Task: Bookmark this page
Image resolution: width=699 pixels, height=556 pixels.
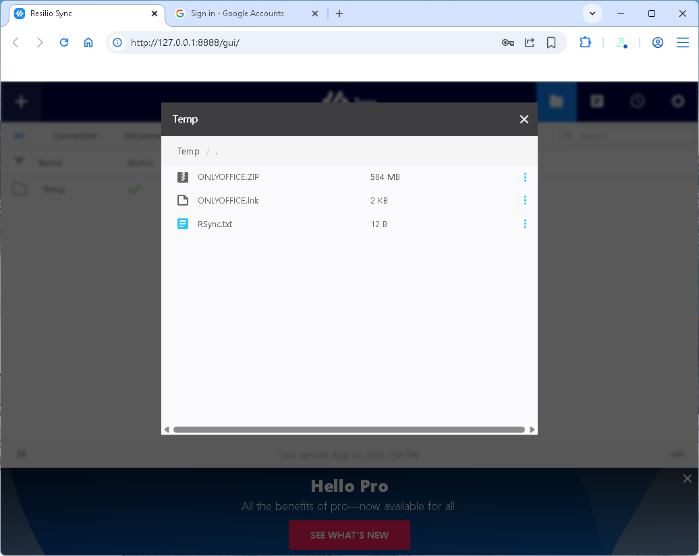Action: pos(551,42)
